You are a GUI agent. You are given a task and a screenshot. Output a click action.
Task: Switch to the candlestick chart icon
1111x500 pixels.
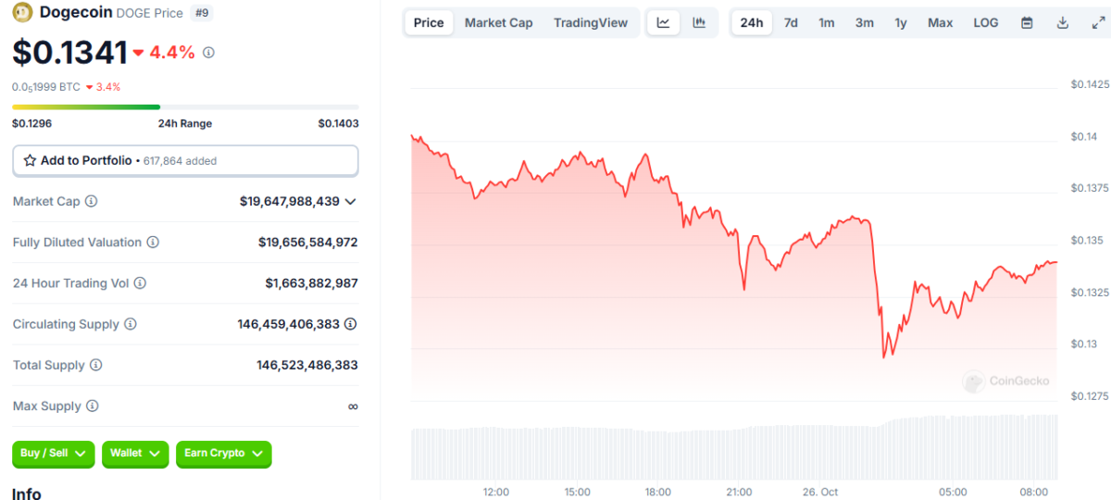[700, 22]
